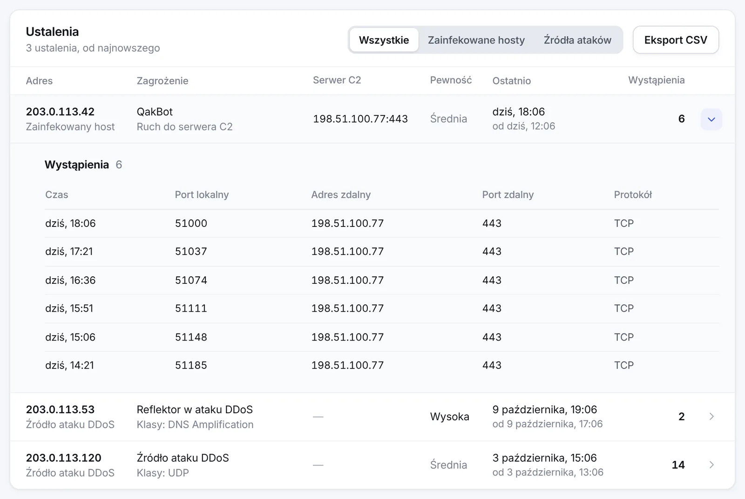Click the Zagrożenie column header

click(163, 81)
